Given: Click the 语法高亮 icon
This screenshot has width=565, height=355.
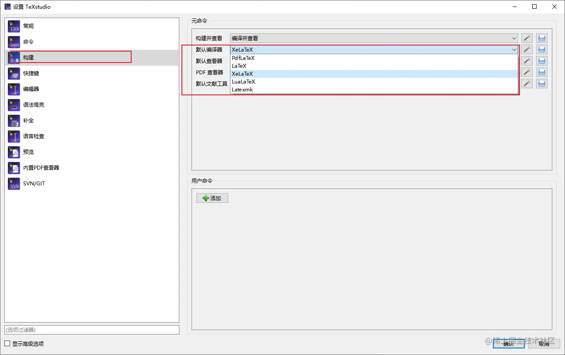Looking at the screenshot, I should tap(14, 105).
